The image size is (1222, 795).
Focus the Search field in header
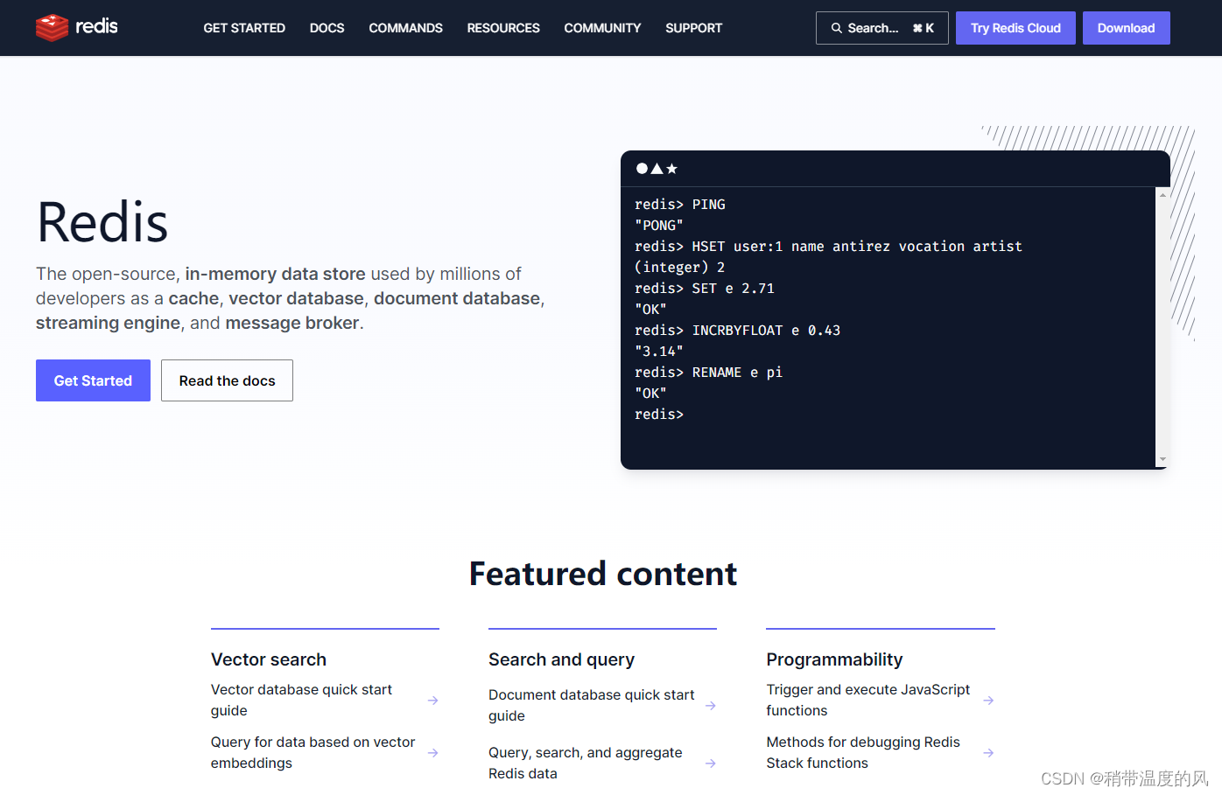pos(881,28)
